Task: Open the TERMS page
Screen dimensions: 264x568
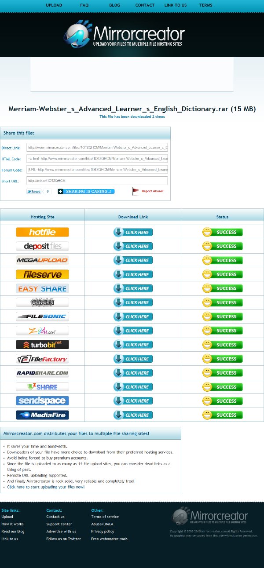Action: 205,5
